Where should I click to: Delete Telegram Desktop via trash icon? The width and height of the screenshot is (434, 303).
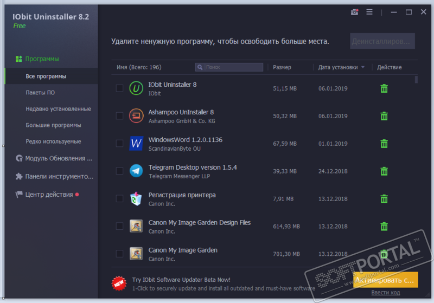click(384, 171)
